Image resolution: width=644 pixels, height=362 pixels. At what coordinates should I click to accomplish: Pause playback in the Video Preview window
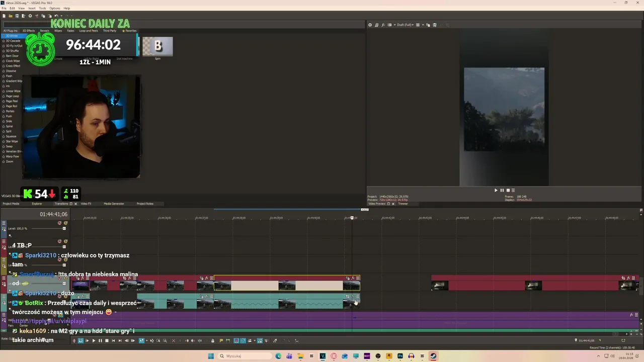point(502,190)
